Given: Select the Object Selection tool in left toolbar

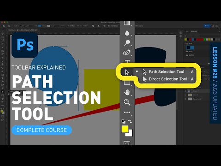Looking at the screenshot, I should (x=2, y=44).
